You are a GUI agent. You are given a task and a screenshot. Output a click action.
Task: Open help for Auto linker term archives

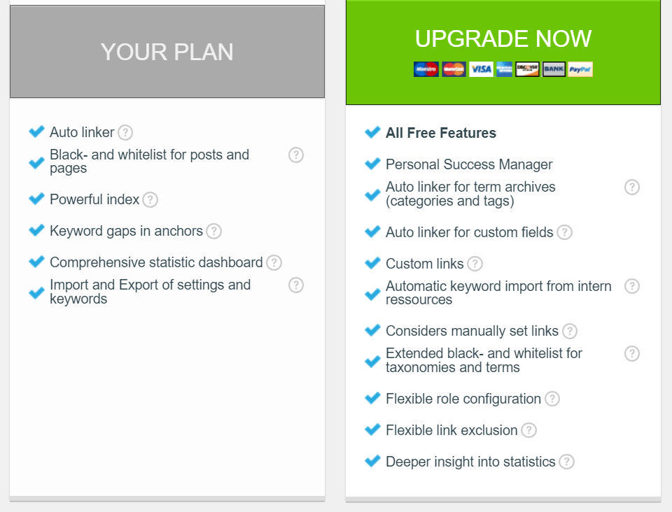[632, 187]
